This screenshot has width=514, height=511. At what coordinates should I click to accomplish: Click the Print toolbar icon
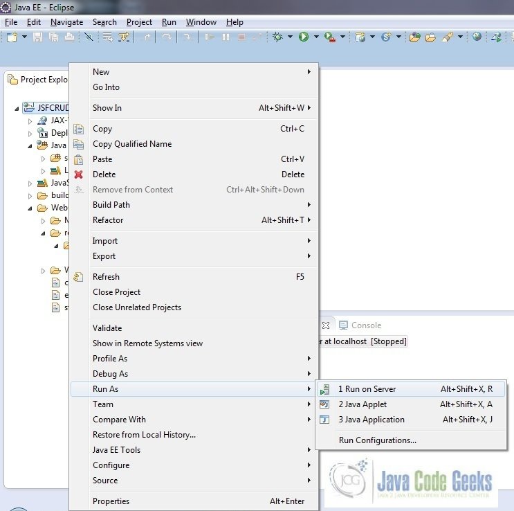point(69,37)
